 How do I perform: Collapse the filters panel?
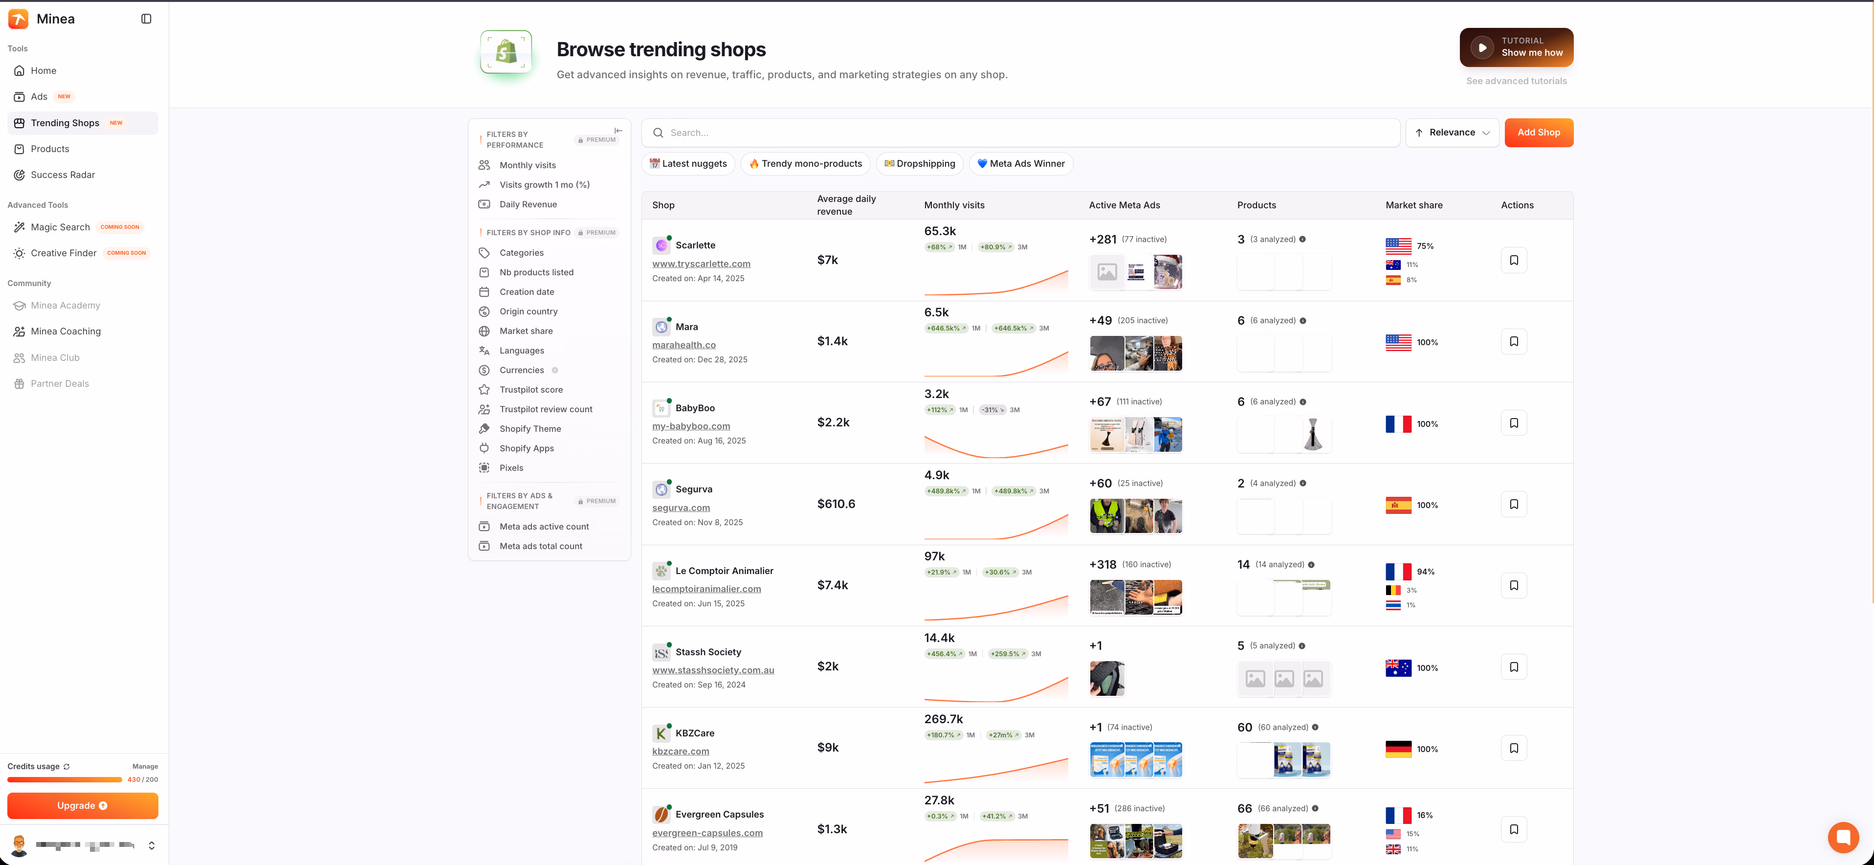pos(618,131)
